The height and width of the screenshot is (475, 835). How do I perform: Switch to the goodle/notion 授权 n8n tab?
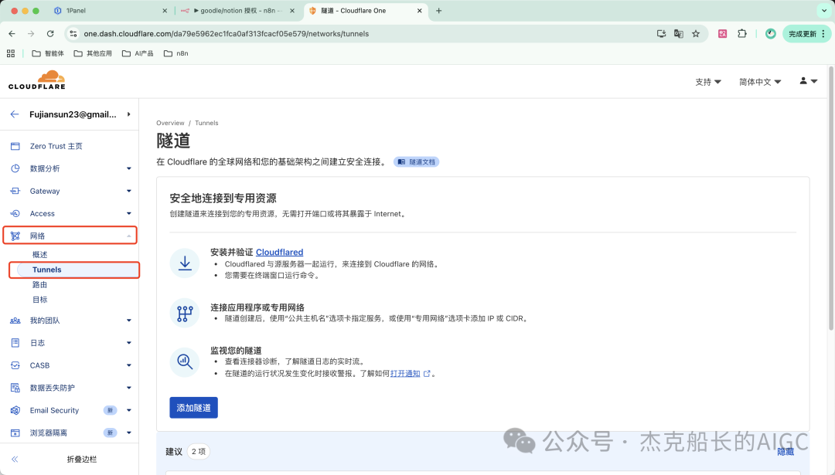238,11
